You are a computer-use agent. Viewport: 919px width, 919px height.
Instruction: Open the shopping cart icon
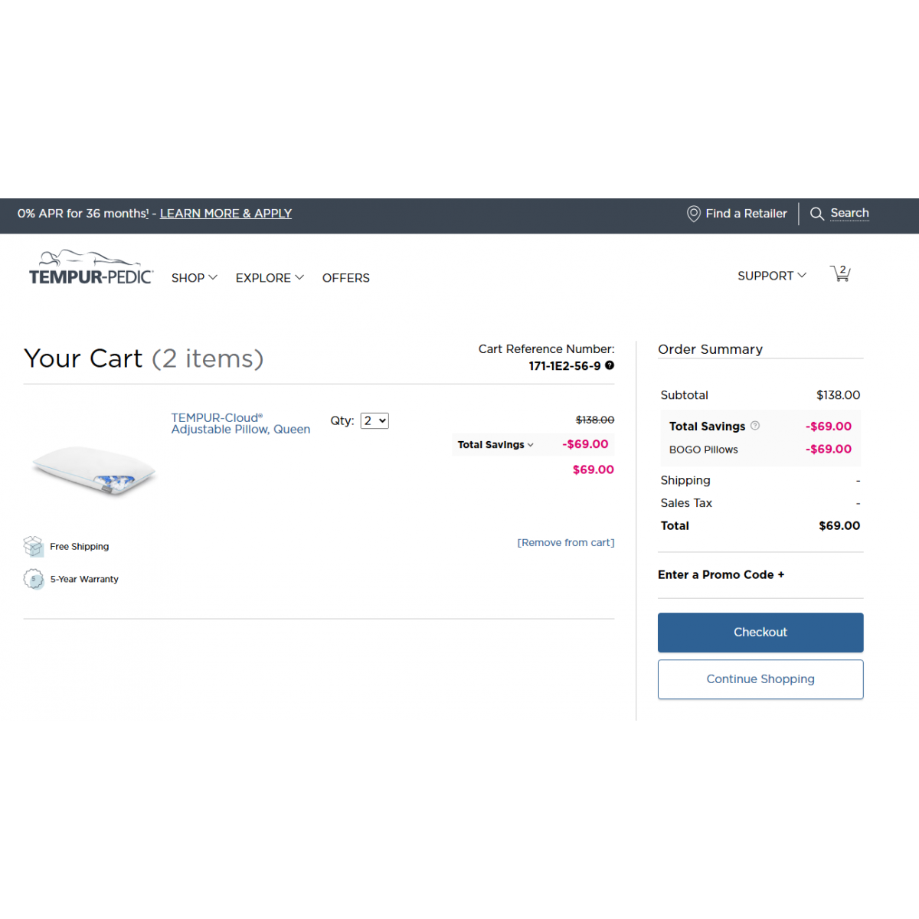tap(840, 273)
